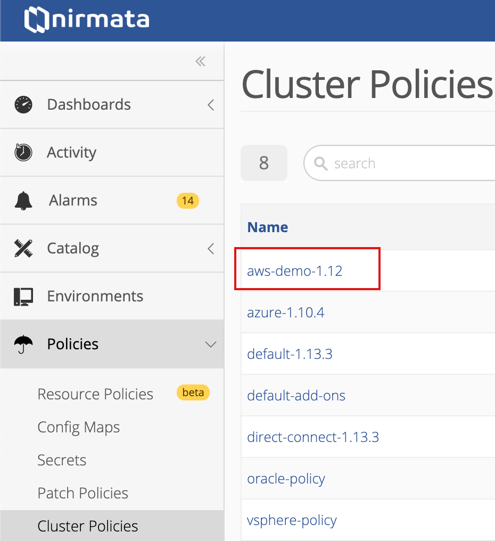Open the aws-demo-1.12 policy link
495x541 pixels.
294,271
